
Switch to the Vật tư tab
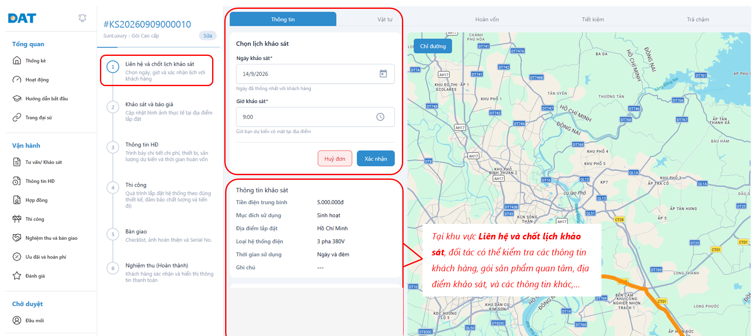pyautogui.click(x=385, y=19)
